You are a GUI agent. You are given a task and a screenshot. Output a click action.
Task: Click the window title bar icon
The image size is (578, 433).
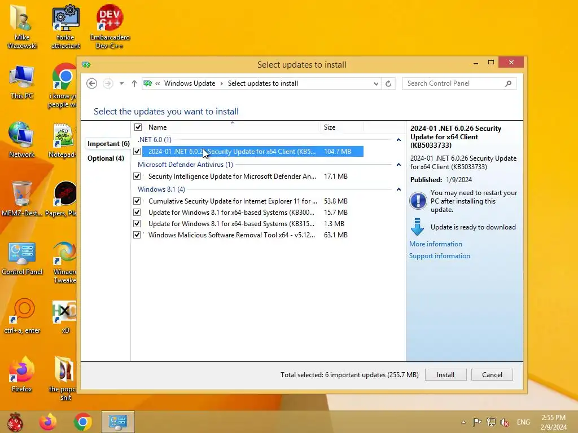[86, 65]
